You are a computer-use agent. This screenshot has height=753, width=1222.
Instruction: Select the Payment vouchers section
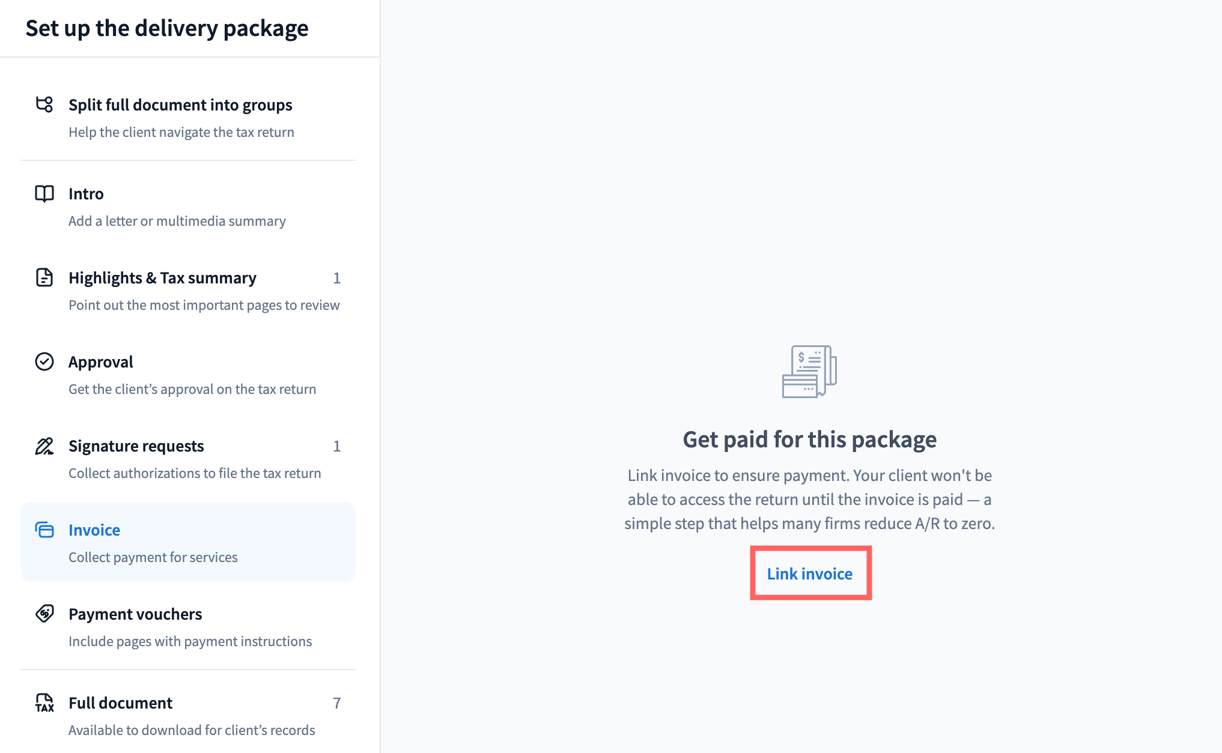188,627
